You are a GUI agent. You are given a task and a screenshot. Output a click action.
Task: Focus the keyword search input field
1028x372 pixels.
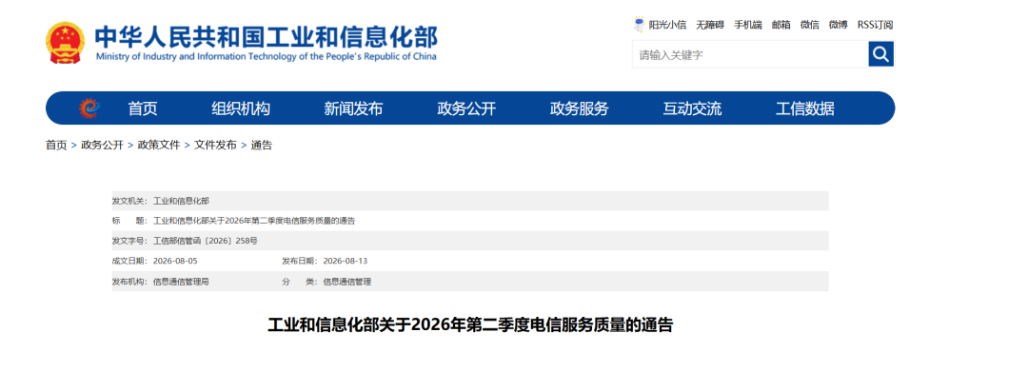tap(750, 54)
